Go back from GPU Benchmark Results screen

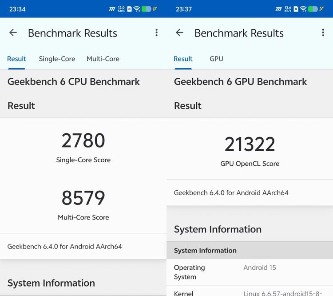[x=179, y=32]
